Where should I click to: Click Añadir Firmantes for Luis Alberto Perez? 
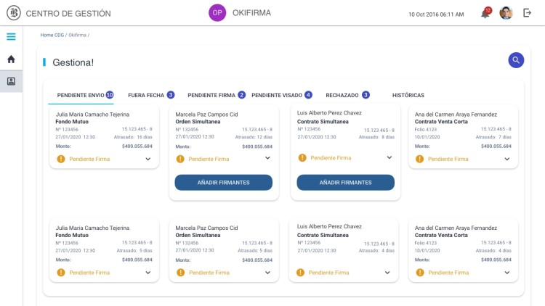click(x=345, y=183)
